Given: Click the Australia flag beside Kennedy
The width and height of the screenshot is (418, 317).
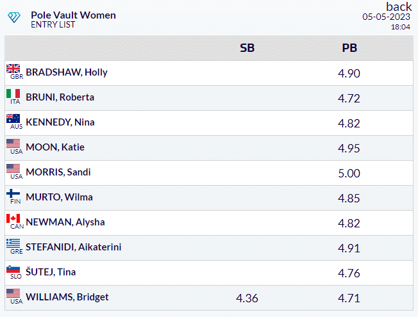Looking at the screenshot, I should [x=13, y=118].
